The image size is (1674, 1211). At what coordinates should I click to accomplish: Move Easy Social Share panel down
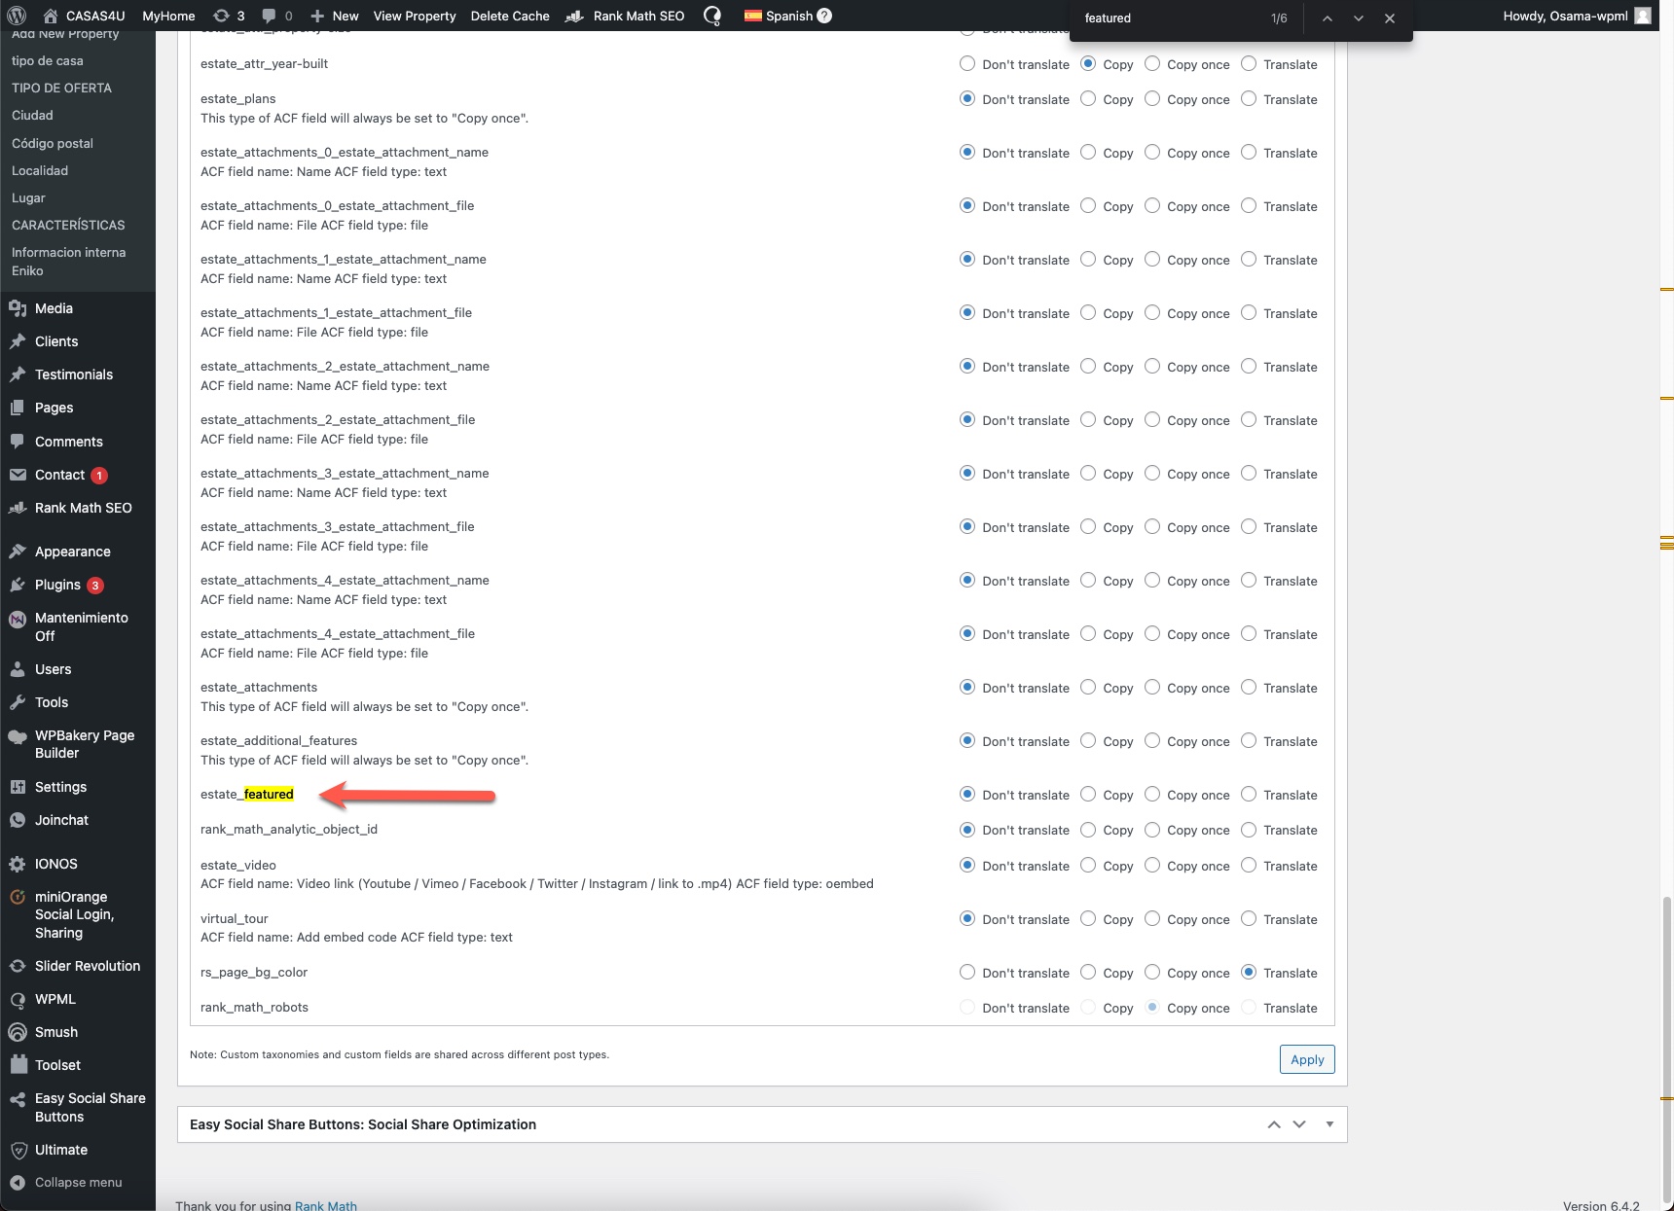pyautogui.click(x=1299, y=1124)
